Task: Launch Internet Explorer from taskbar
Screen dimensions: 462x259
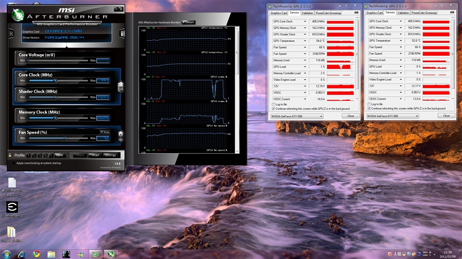Action: (x=21, y=255)
